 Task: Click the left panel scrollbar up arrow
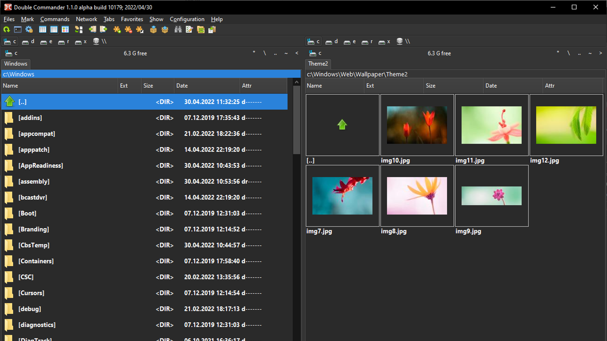click(x=297, y=82)
